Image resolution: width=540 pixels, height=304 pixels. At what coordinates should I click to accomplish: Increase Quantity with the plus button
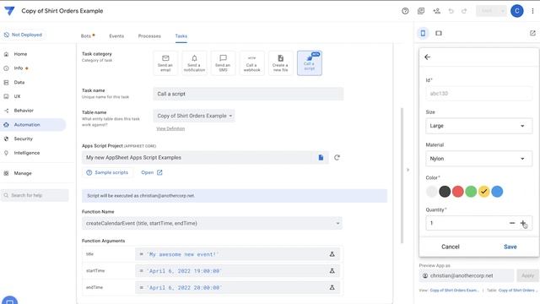(523, 223)
